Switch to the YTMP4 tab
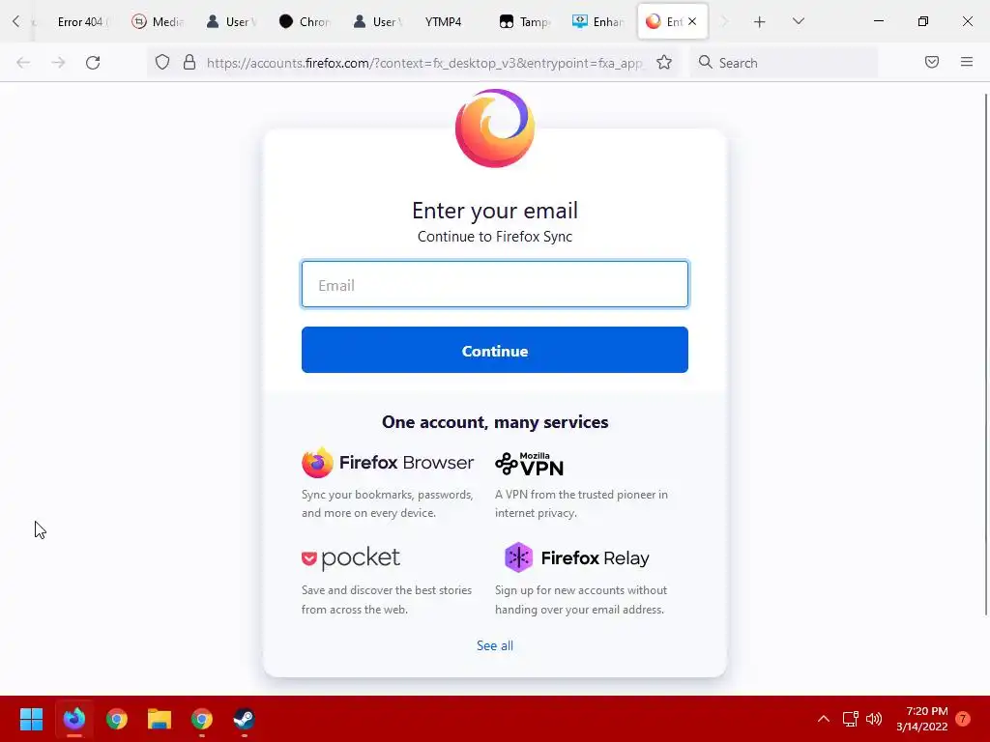The width and height of the screenshot is (990, 742). click(x=443, y=22)
